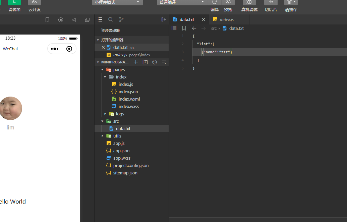Screen dimensions: 347x222
Task: Click the WeChat capsule close circle button
Action: (69, 49)
